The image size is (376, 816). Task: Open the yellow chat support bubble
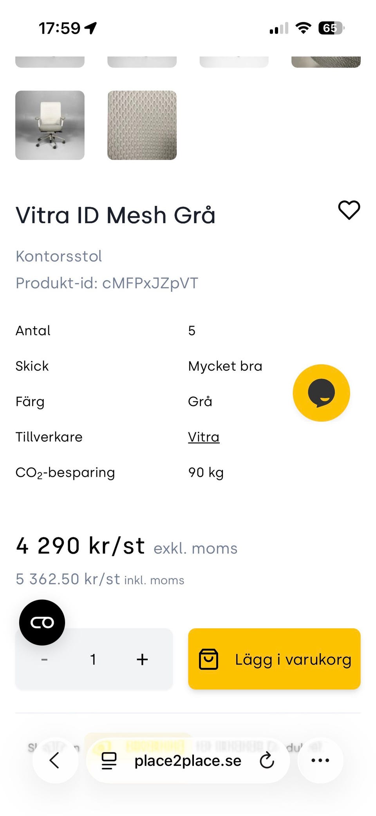(321, 393)
